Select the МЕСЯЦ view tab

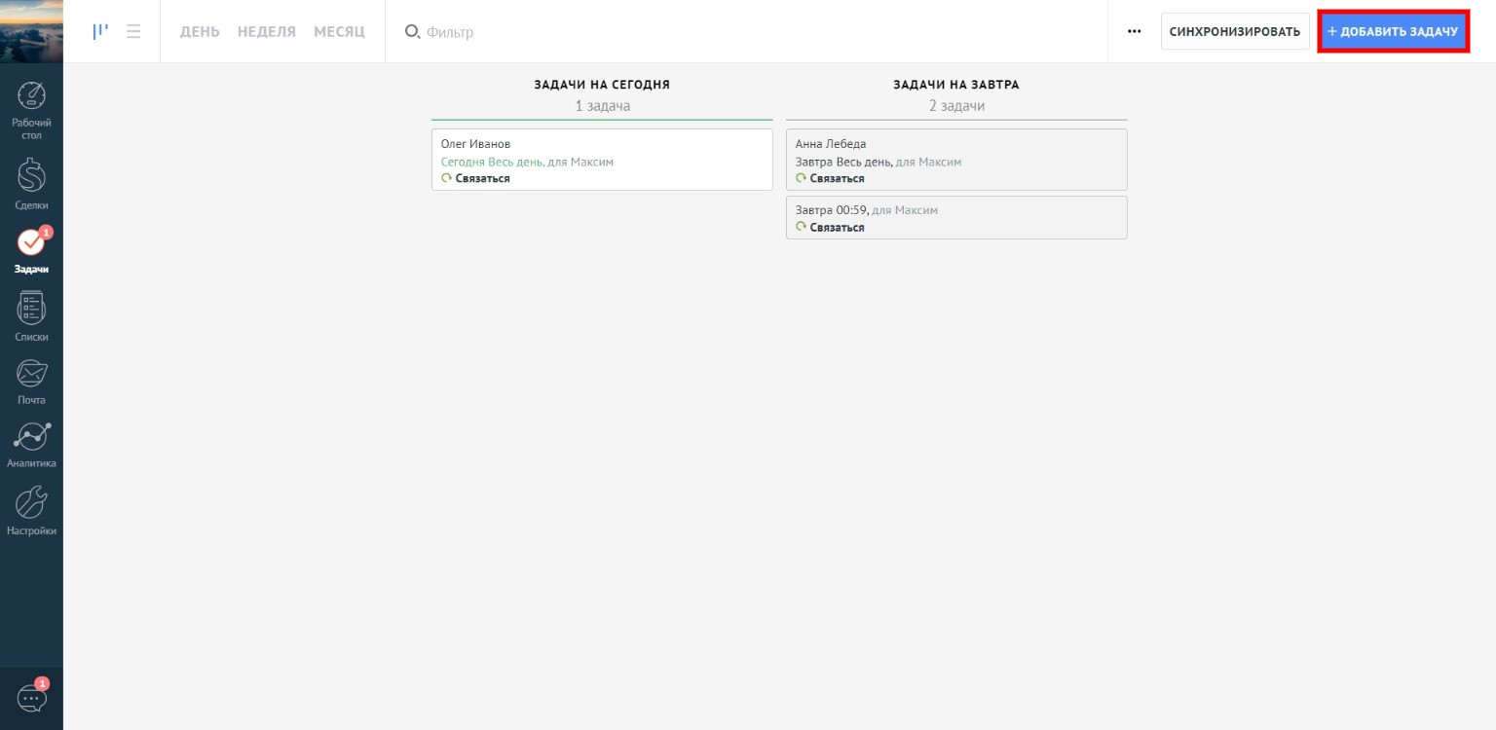click(339, 31)
